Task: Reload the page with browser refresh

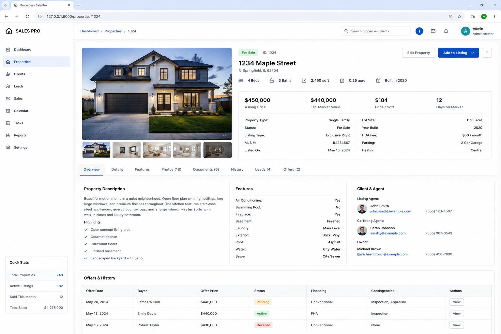Action: click(27, 16)
